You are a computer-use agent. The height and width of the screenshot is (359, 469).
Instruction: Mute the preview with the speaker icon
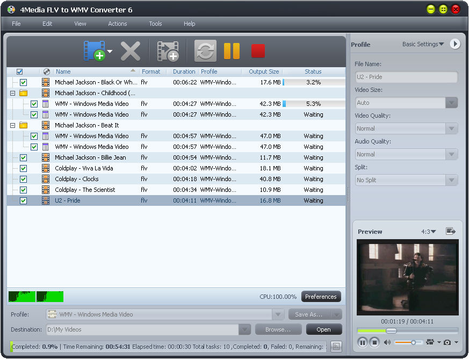[387, 342]
